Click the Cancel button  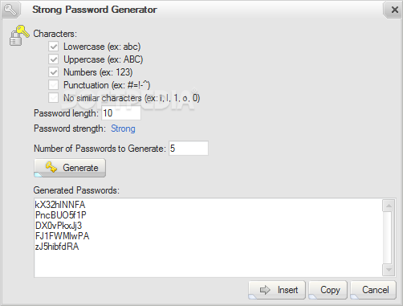pyautogui.click(x=373, y=290)
